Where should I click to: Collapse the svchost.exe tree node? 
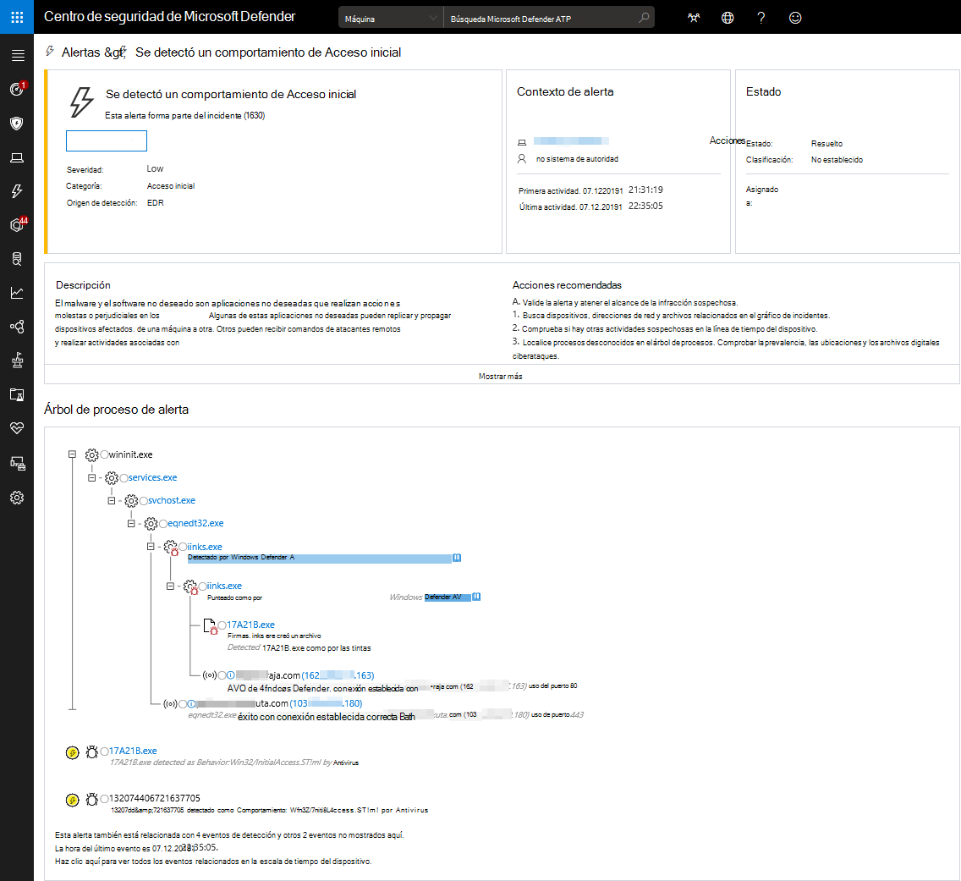pyautogui.click(x=112, y=501)
